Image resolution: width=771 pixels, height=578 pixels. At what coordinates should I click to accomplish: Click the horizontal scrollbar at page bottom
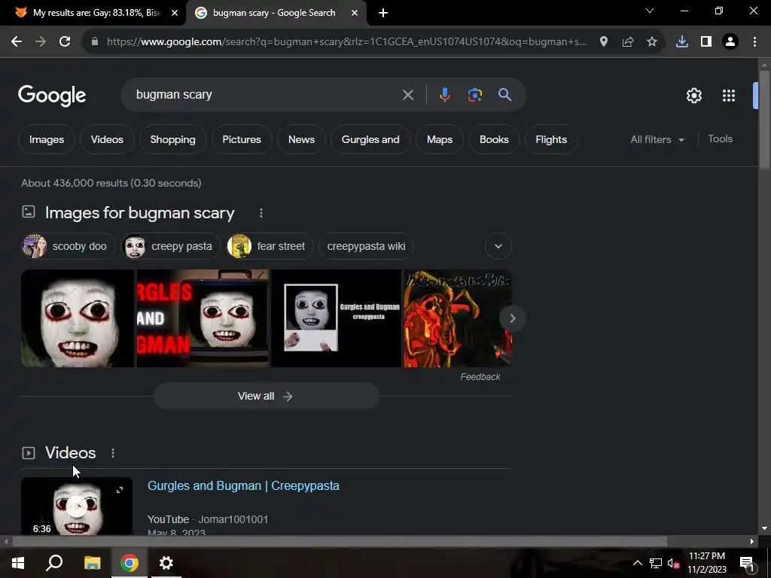tap(340, 542)
